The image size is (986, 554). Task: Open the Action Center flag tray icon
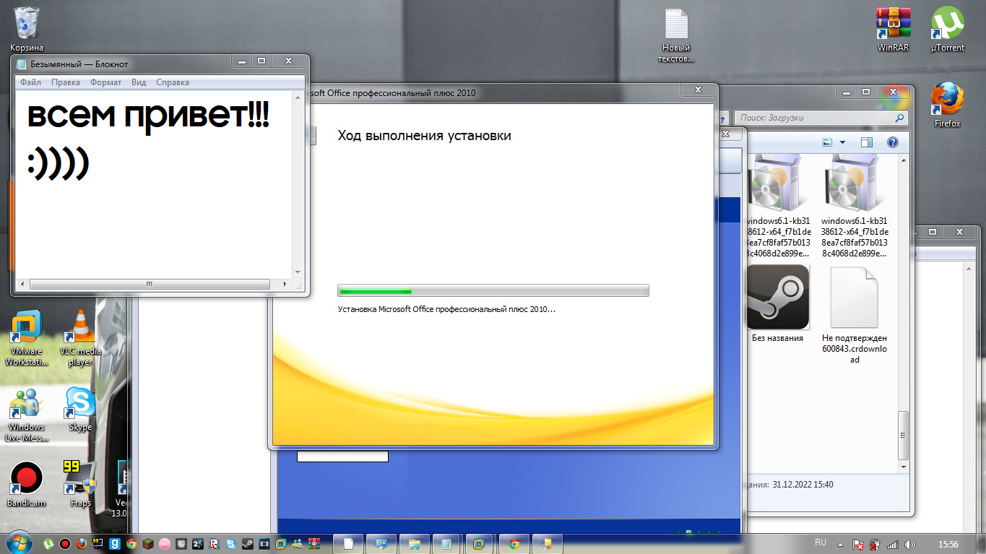tap(860, 544)
